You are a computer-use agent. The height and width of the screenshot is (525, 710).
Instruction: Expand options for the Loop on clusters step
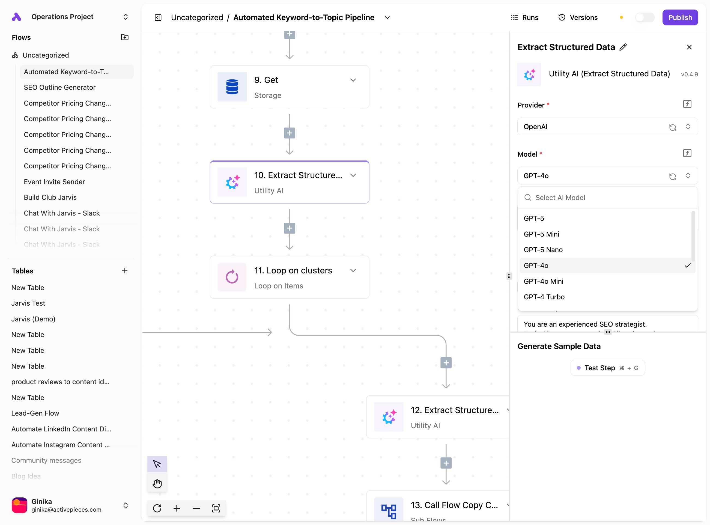pyautogui.click(x=353, y=270)
